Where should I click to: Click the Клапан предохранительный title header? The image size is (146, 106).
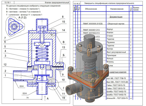click(57, 2)
